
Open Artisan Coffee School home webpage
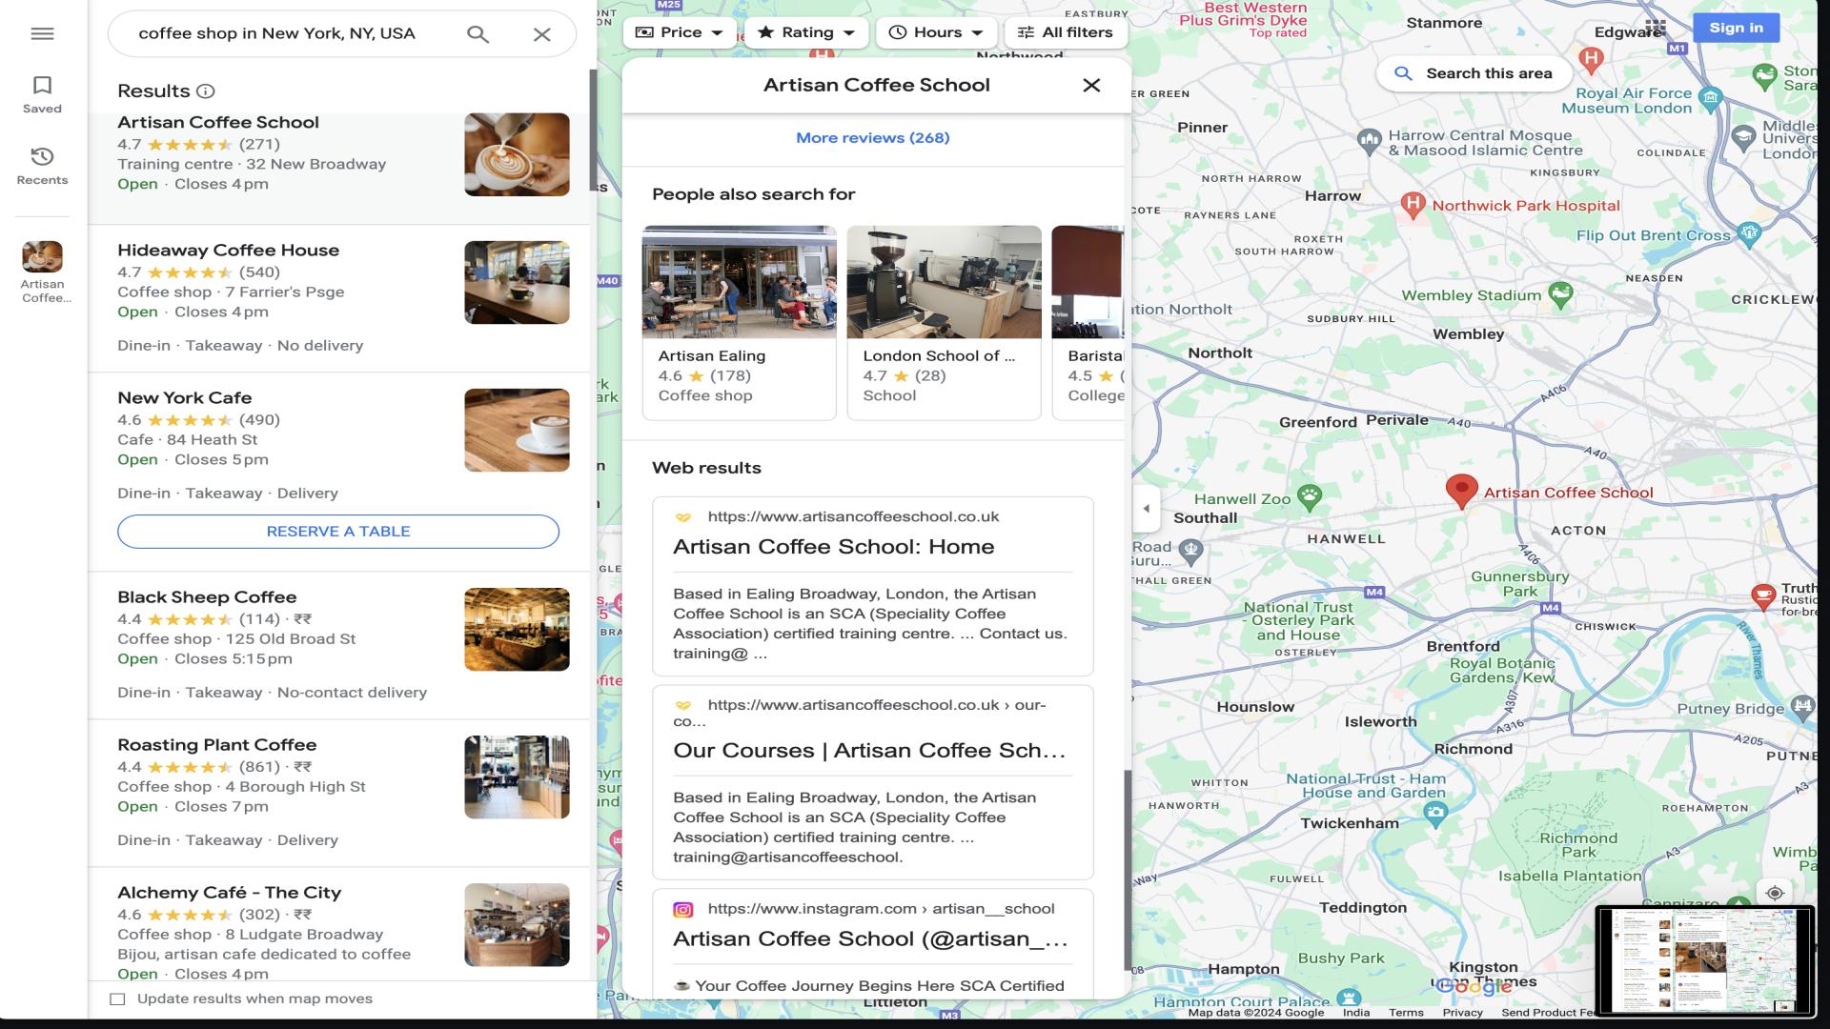point(832,545)
